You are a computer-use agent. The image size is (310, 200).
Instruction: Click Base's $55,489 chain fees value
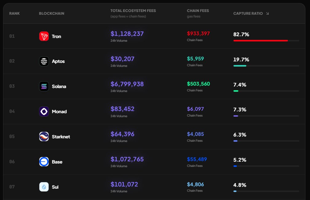coord(197,159)
